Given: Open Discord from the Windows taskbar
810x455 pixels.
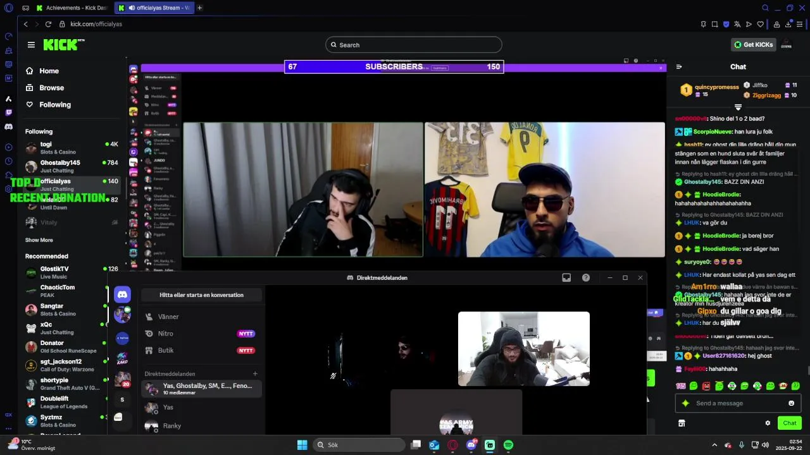Looking at the screenshot, I should click(x=471, y=445).
